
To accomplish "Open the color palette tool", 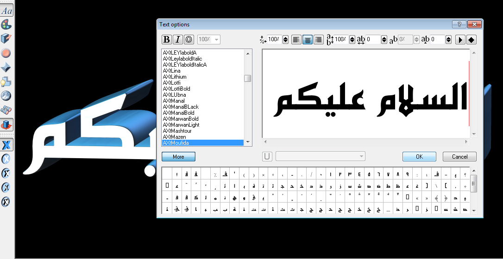I will (6, 24).
